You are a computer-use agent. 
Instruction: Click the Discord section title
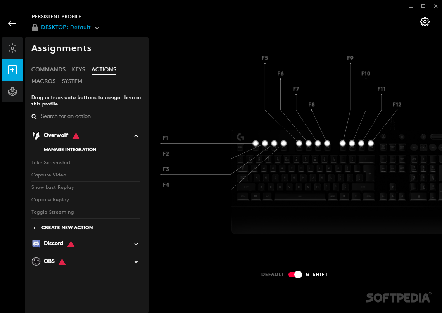pos(53,243)
